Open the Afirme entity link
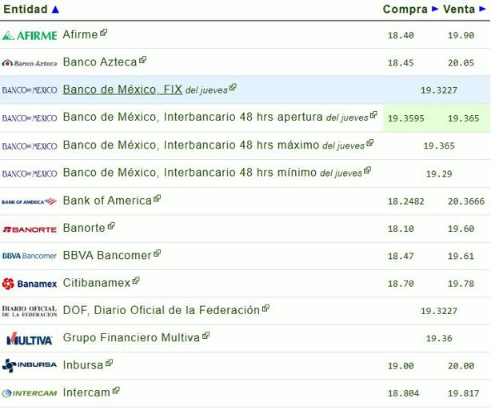This screenshot has height=410, width=491. point(80,34)
